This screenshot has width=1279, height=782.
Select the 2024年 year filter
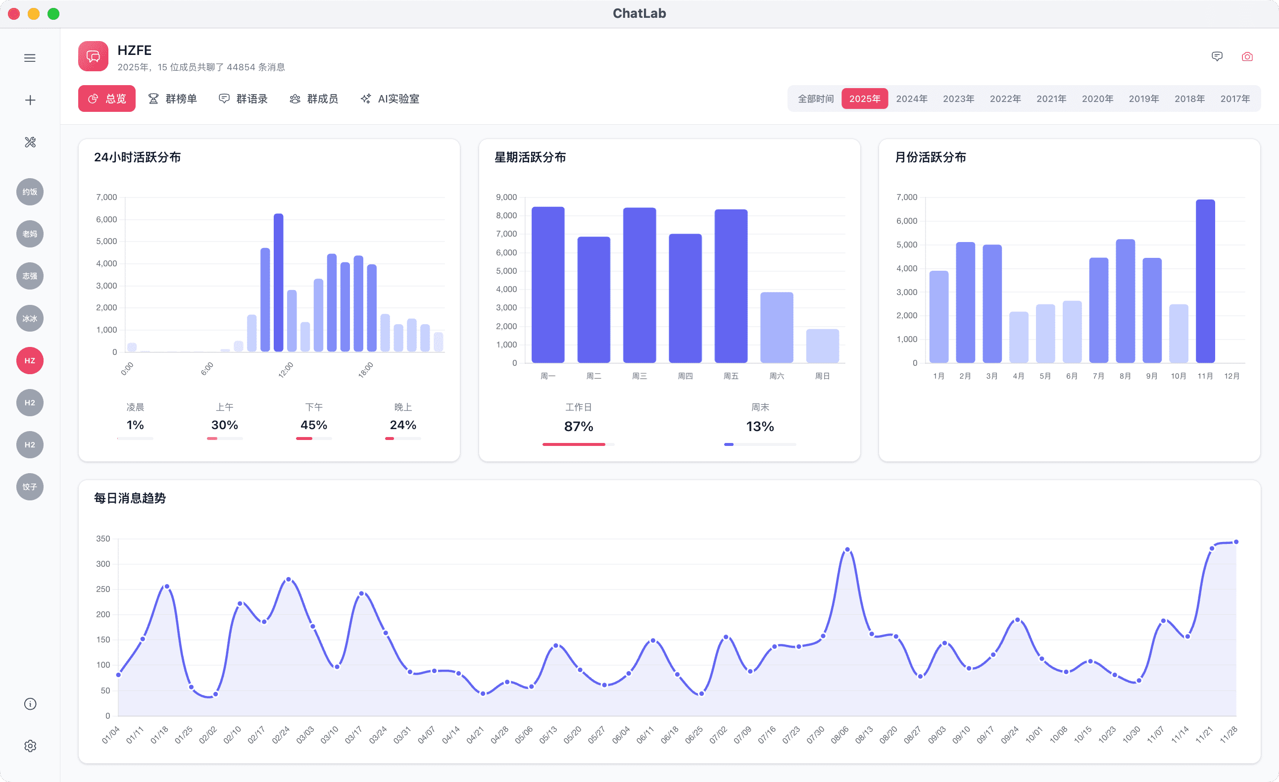coord(912,98)
